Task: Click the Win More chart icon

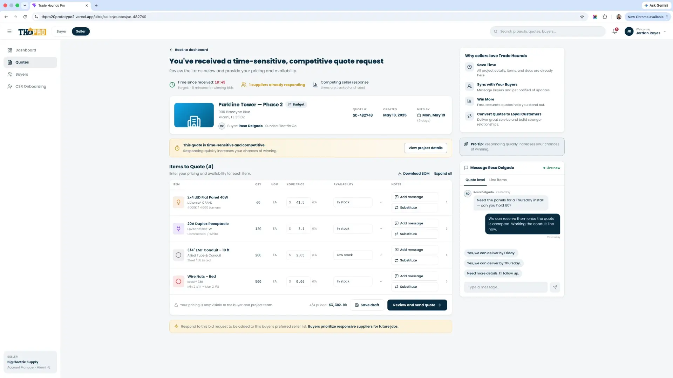Action: 469,101
